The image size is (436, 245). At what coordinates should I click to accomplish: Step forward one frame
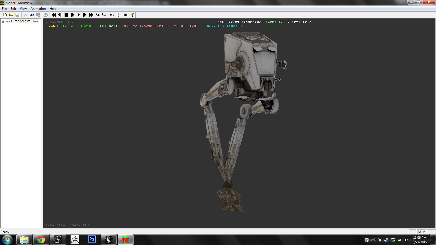pyautogui.click(x=72, y=15)
